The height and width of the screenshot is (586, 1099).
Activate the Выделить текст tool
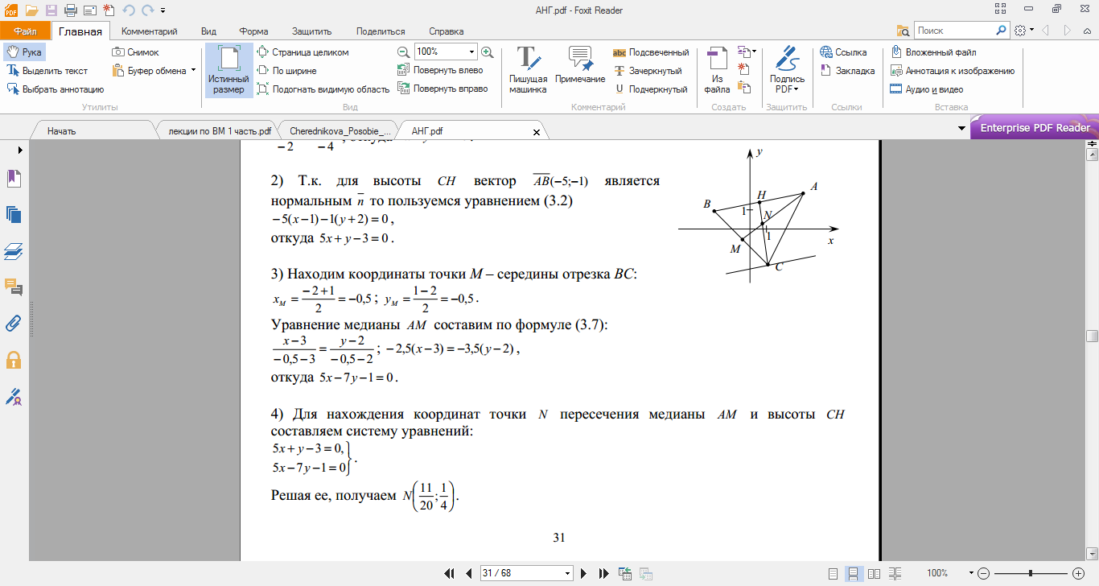pos(47,71)
